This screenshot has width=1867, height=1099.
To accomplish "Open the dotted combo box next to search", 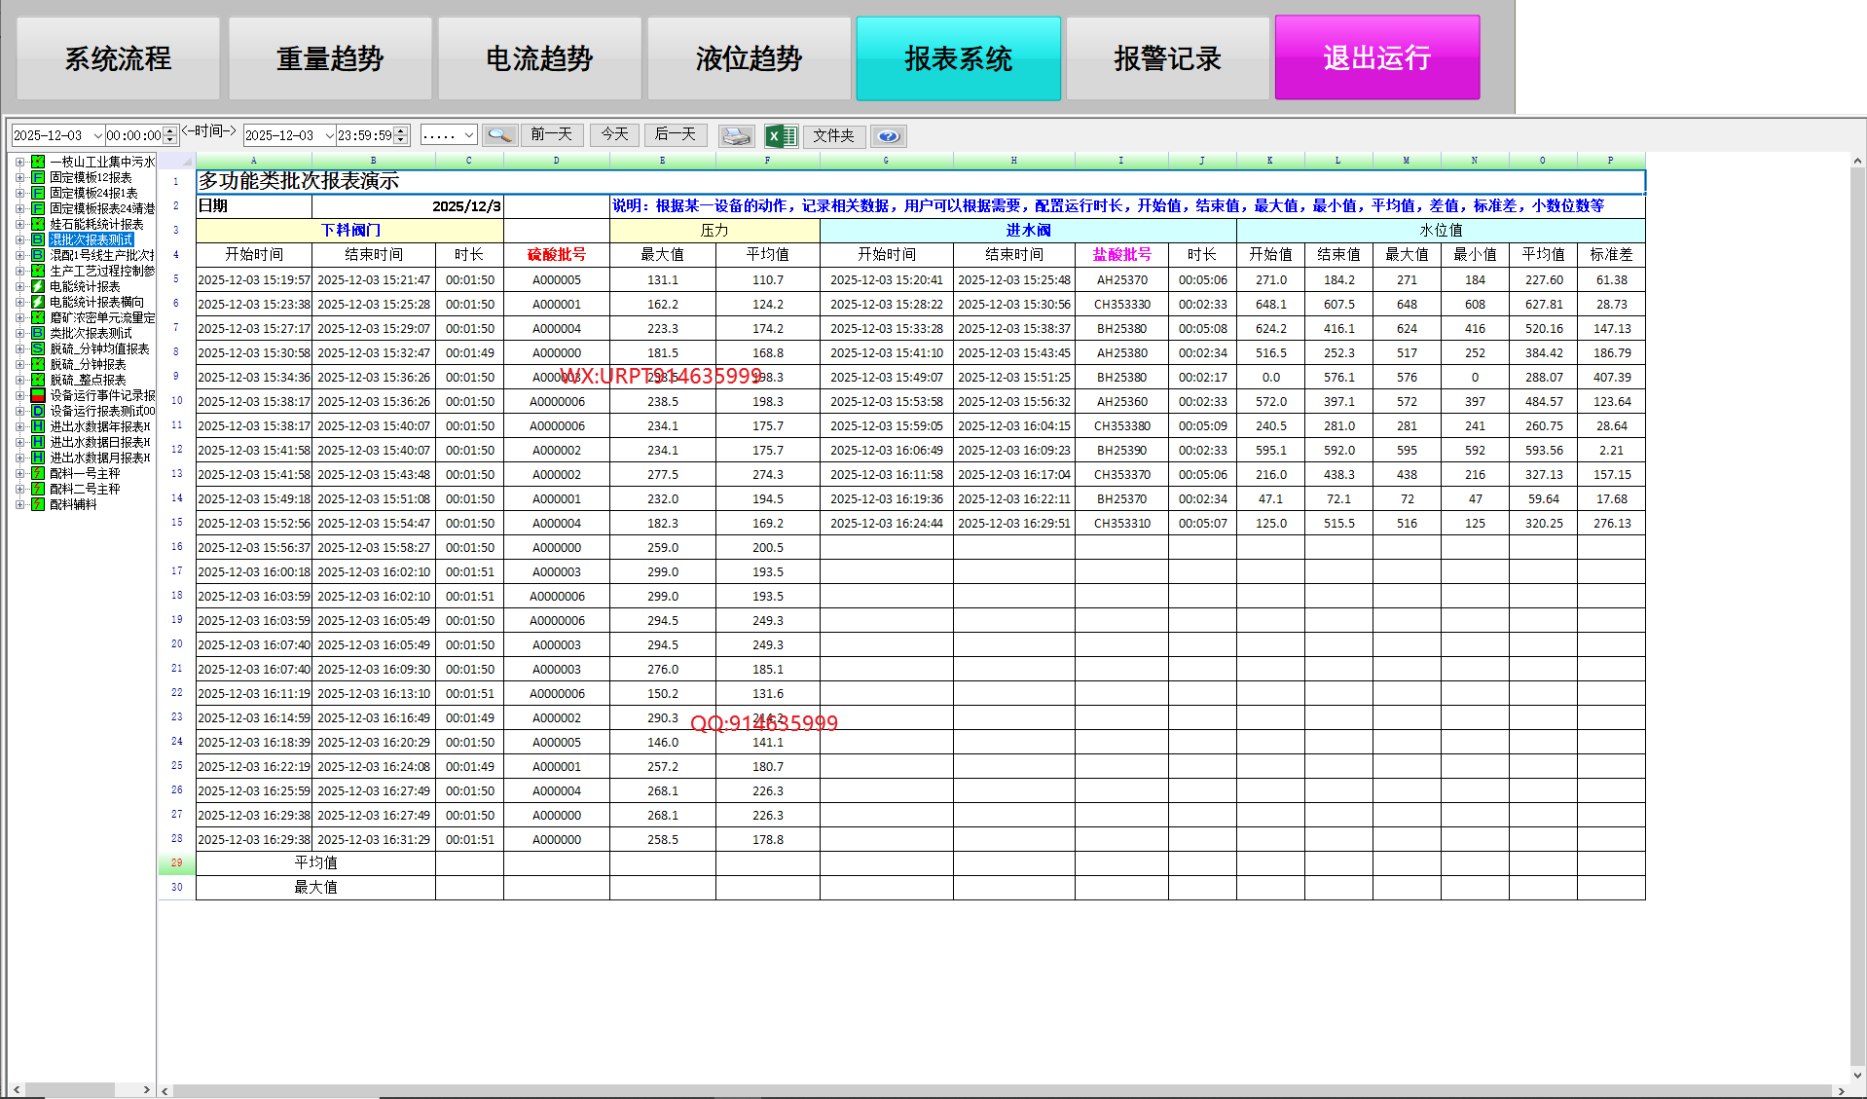I will 469,135.
